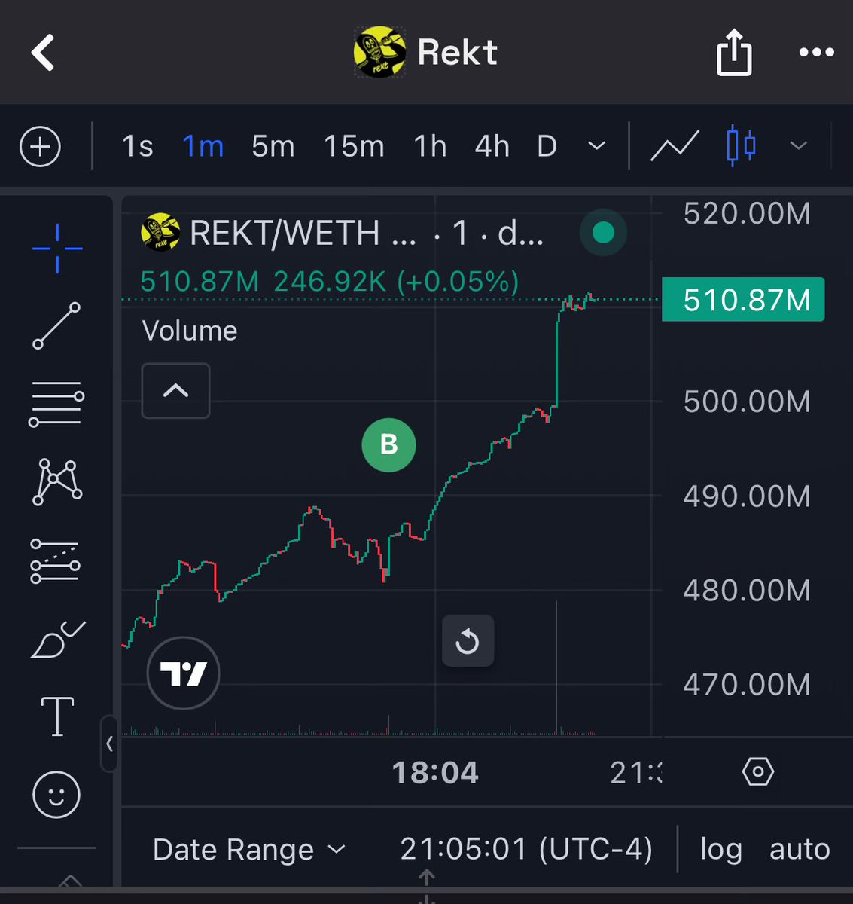The width and height of the screenshot is (853, 904).
Task: Click the 18:04 time axis label
Action: click(435, 773)
